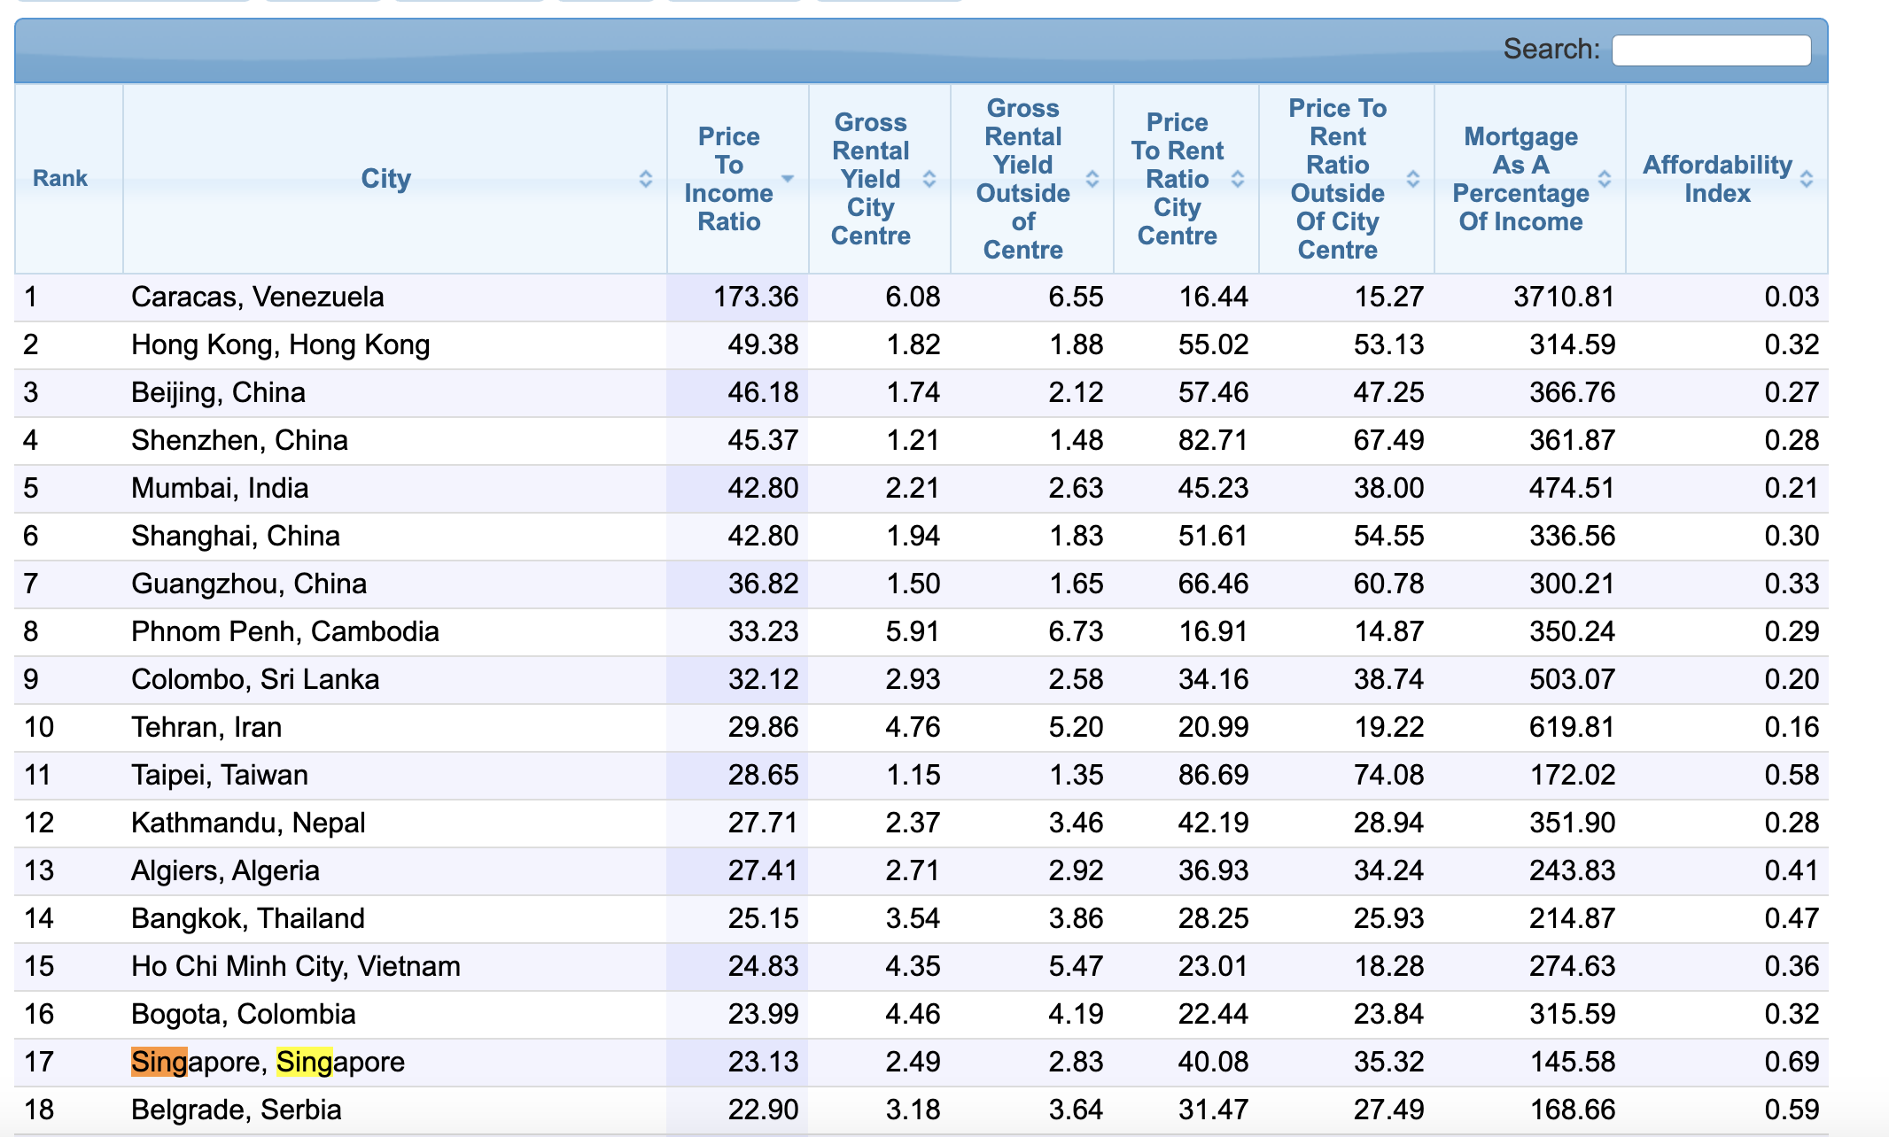The width and height of the screenshot is (1889, 1137).
Task: Click on Guangzhou, China
Action: pyautogui.click(x=249, y=584)
